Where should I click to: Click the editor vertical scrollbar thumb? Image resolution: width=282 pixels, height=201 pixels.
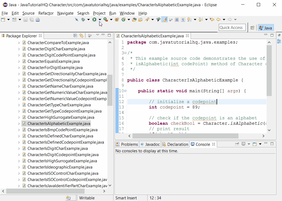[269, 71]
